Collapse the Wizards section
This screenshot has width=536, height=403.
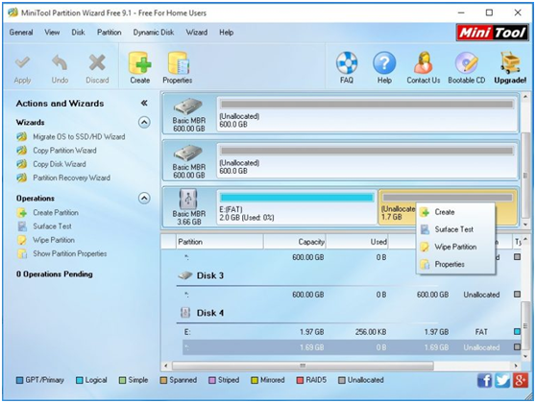(x=144, y=122)
